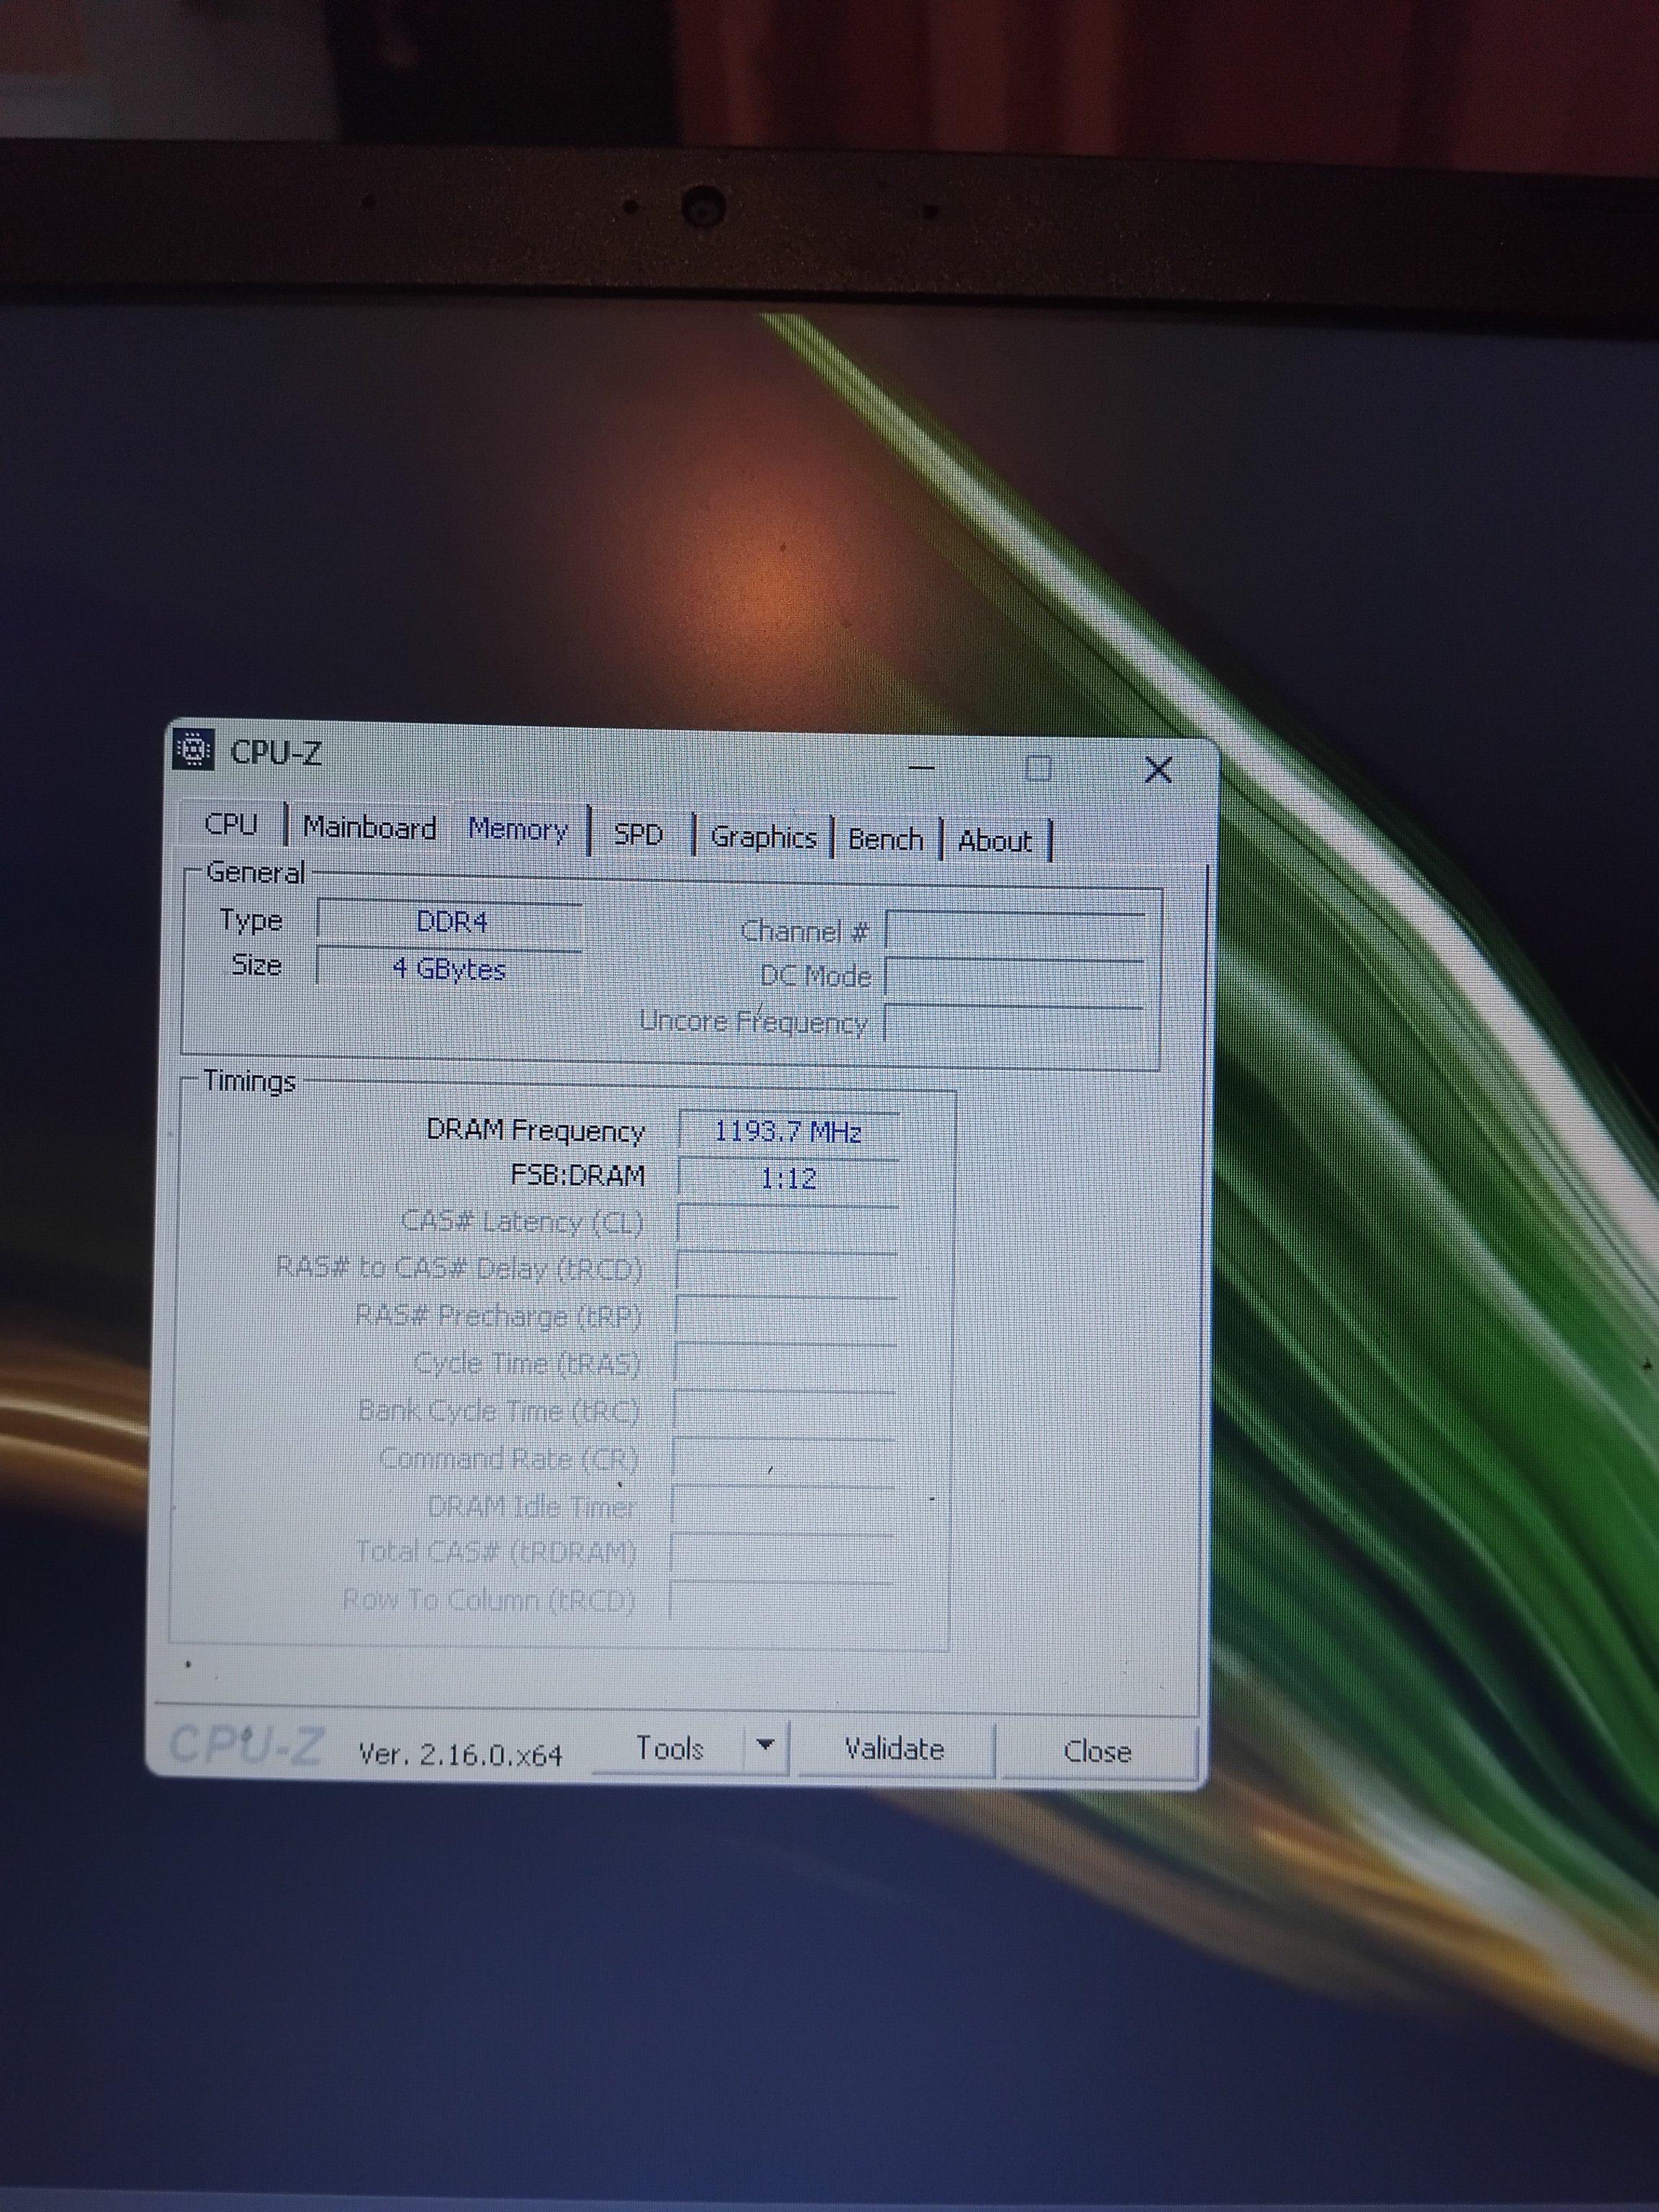Click the Close button at bottom
This screenshot has width=1659, height=2212.
[1097, 1751]
